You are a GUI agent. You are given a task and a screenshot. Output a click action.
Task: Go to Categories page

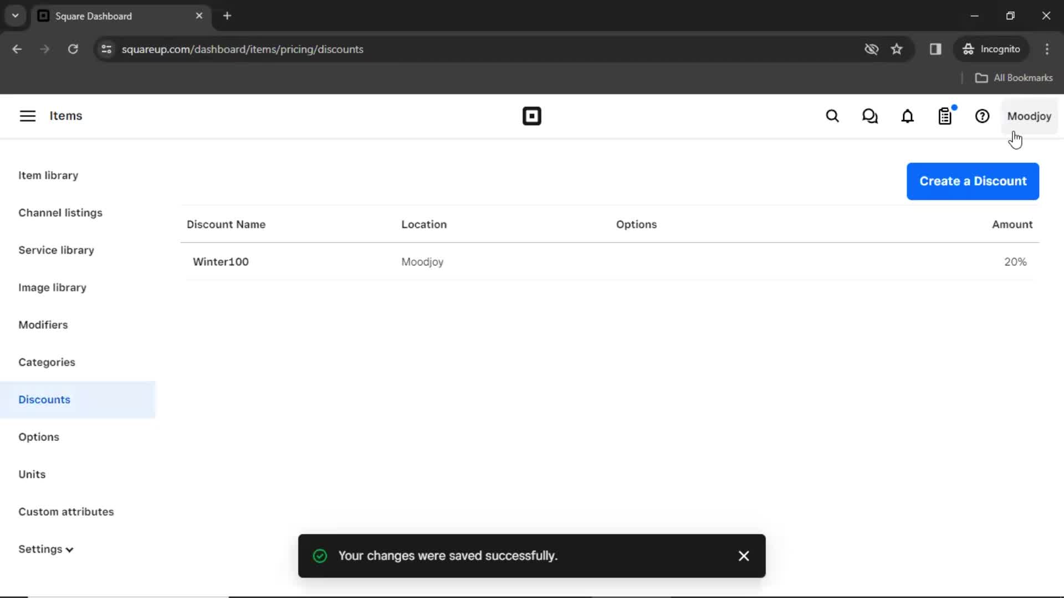47,362
